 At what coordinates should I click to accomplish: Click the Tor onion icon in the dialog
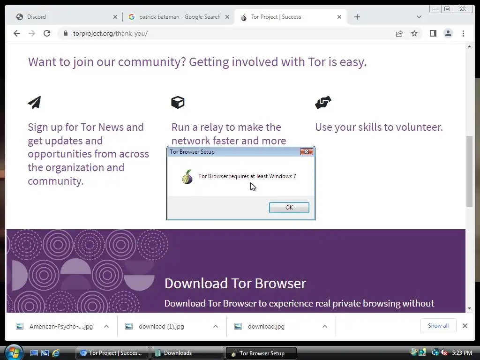(187, 177)
